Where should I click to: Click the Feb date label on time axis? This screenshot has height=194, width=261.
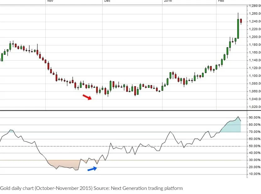221,1
